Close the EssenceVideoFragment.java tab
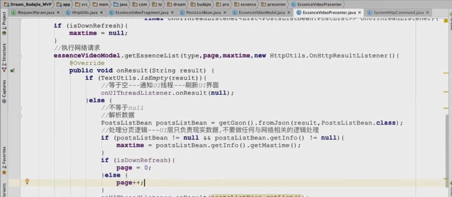 [x=172, y=13]
